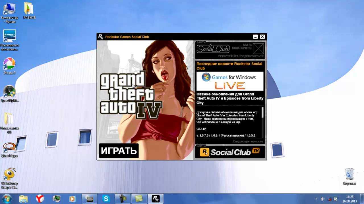
Task: Select the РАЗНОЕ folder on the desktop
Action: click(x=29, y=11)
